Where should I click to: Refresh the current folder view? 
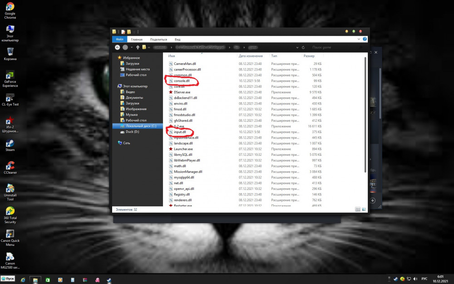(303, 48)
